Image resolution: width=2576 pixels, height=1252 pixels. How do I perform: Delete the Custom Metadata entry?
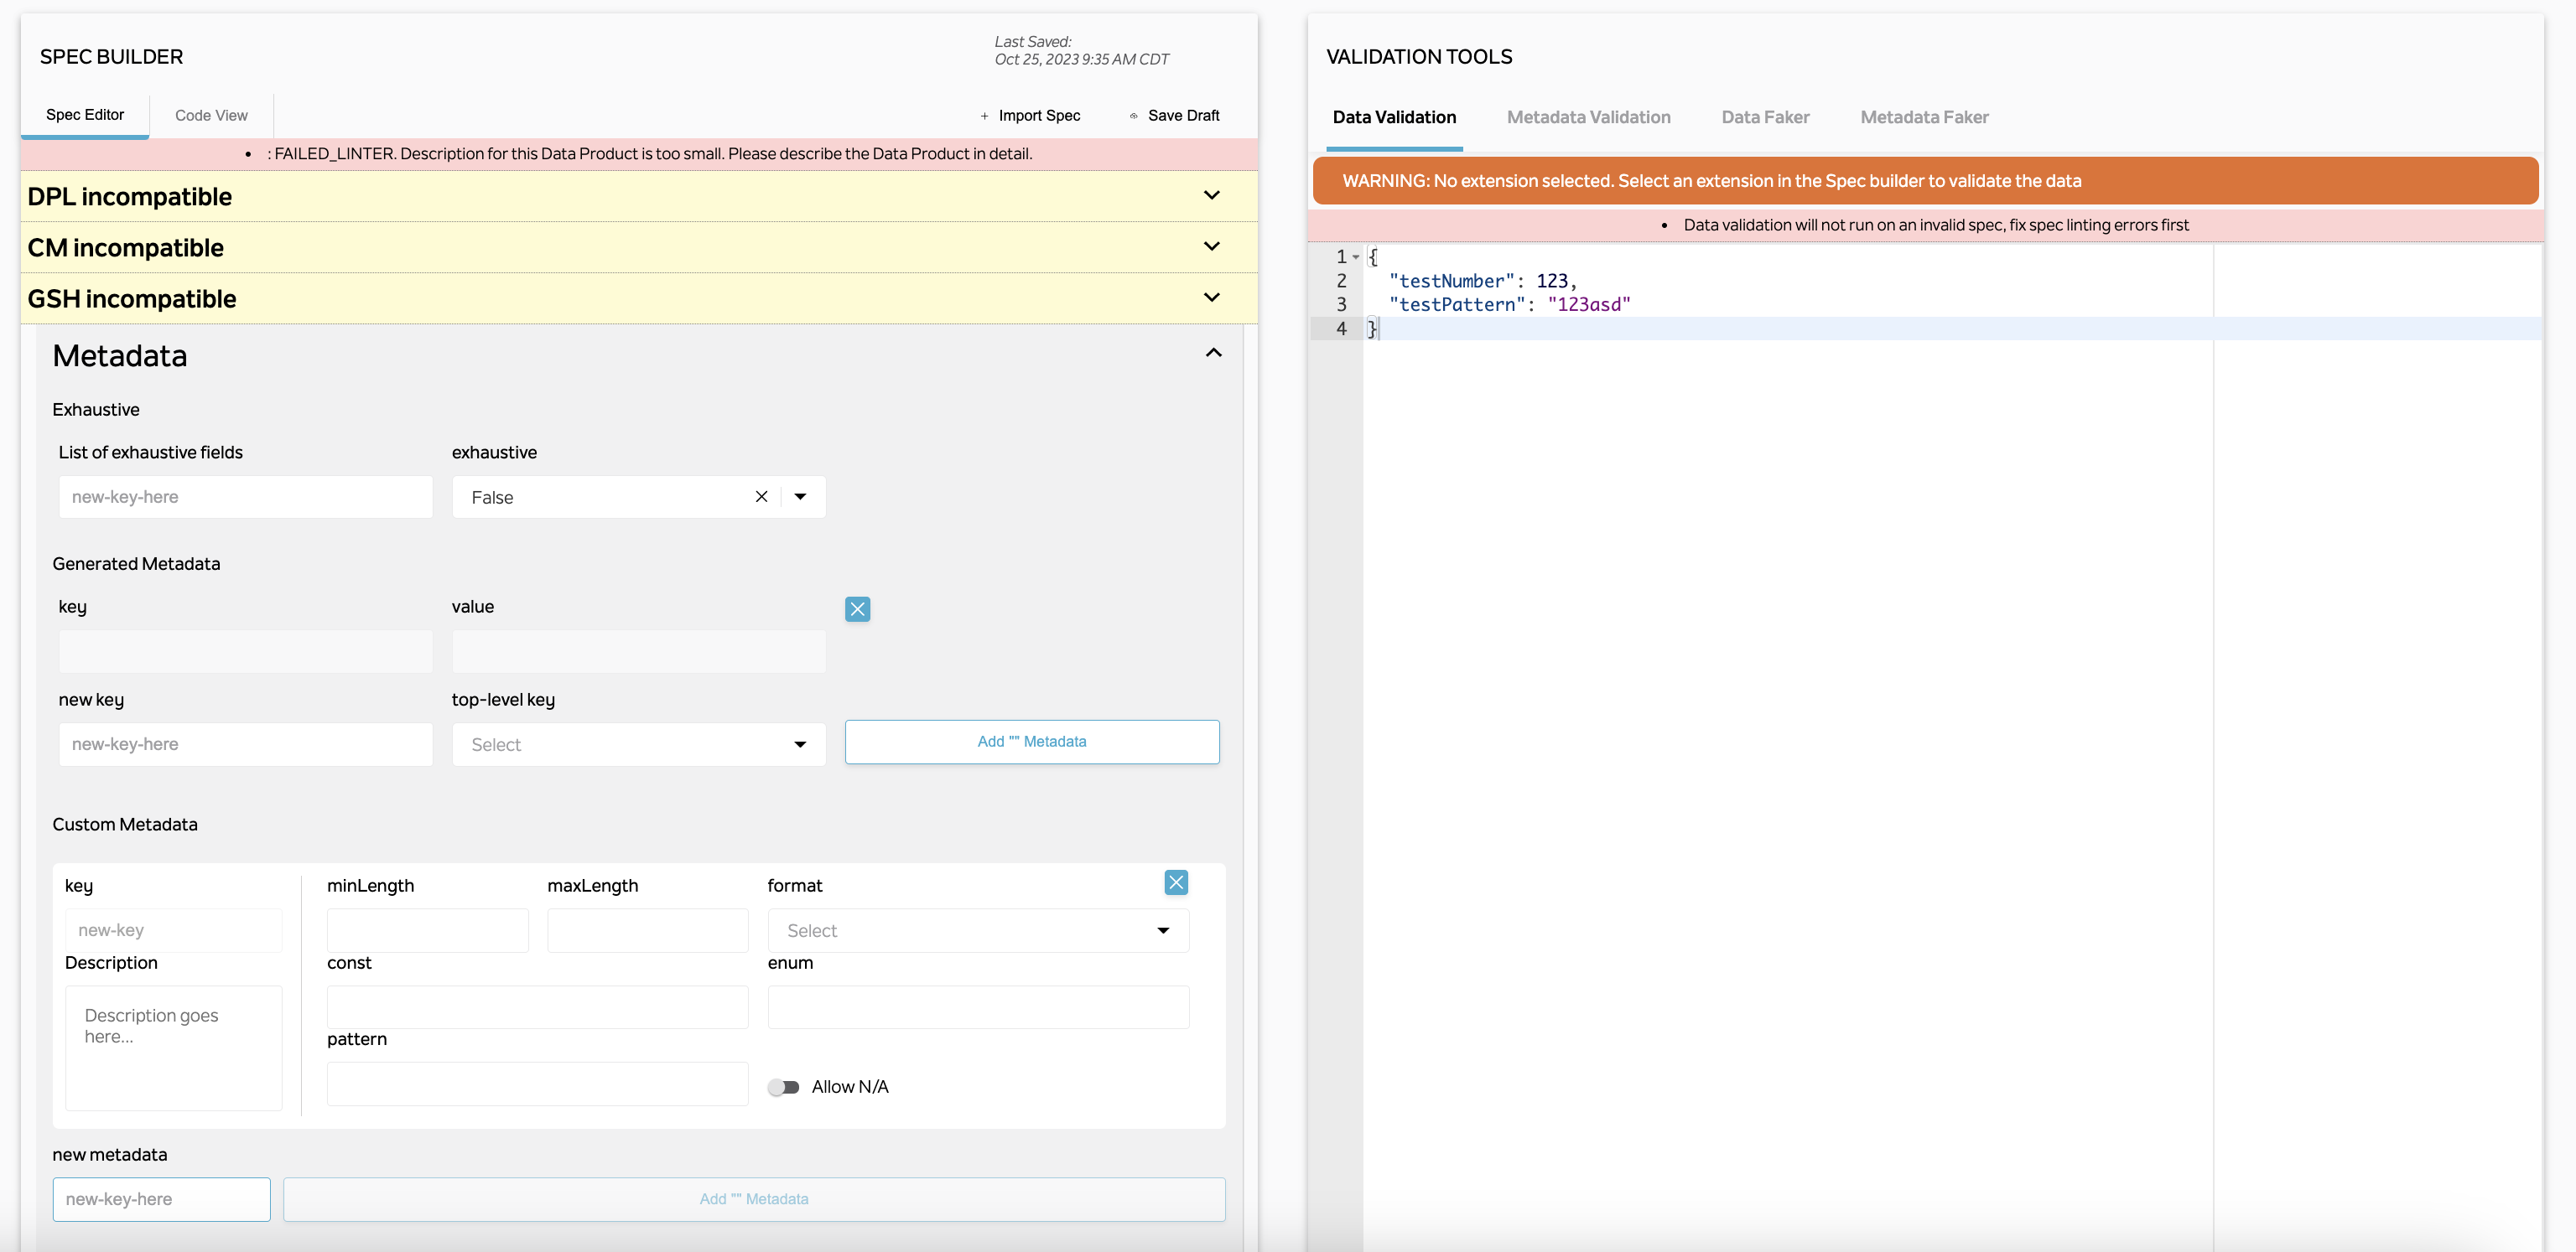coord(1176,882)
